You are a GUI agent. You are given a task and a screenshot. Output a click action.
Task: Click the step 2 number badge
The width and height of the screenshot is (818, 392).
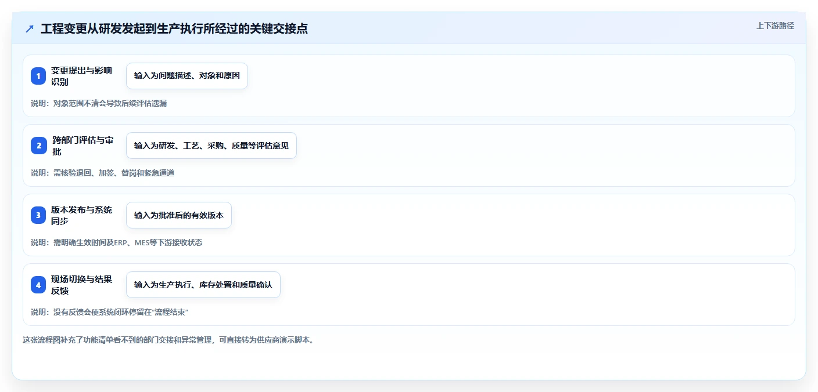pos(39,146)
